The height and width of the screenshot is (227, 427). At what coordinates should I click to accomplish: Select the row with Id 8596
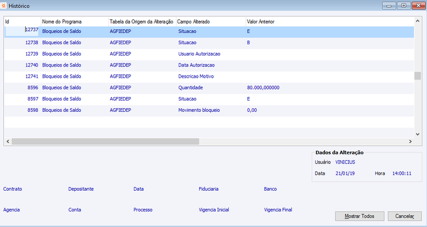coord(209,88)
